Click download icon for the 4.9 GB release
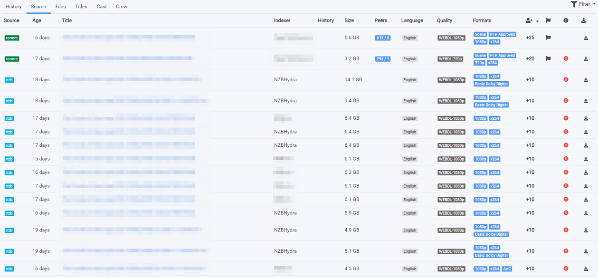 (x=586, y=230)
